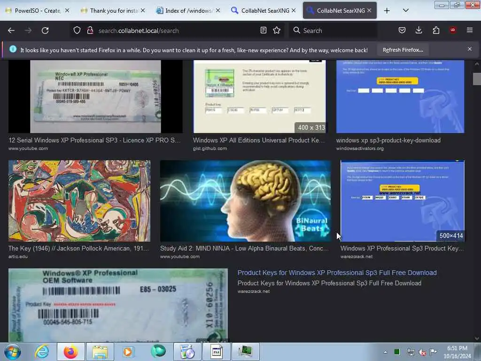The width and height of the screenshot is (481, 361).
Task: Open the Windows Start menu
Action: [x=12, y=352]
